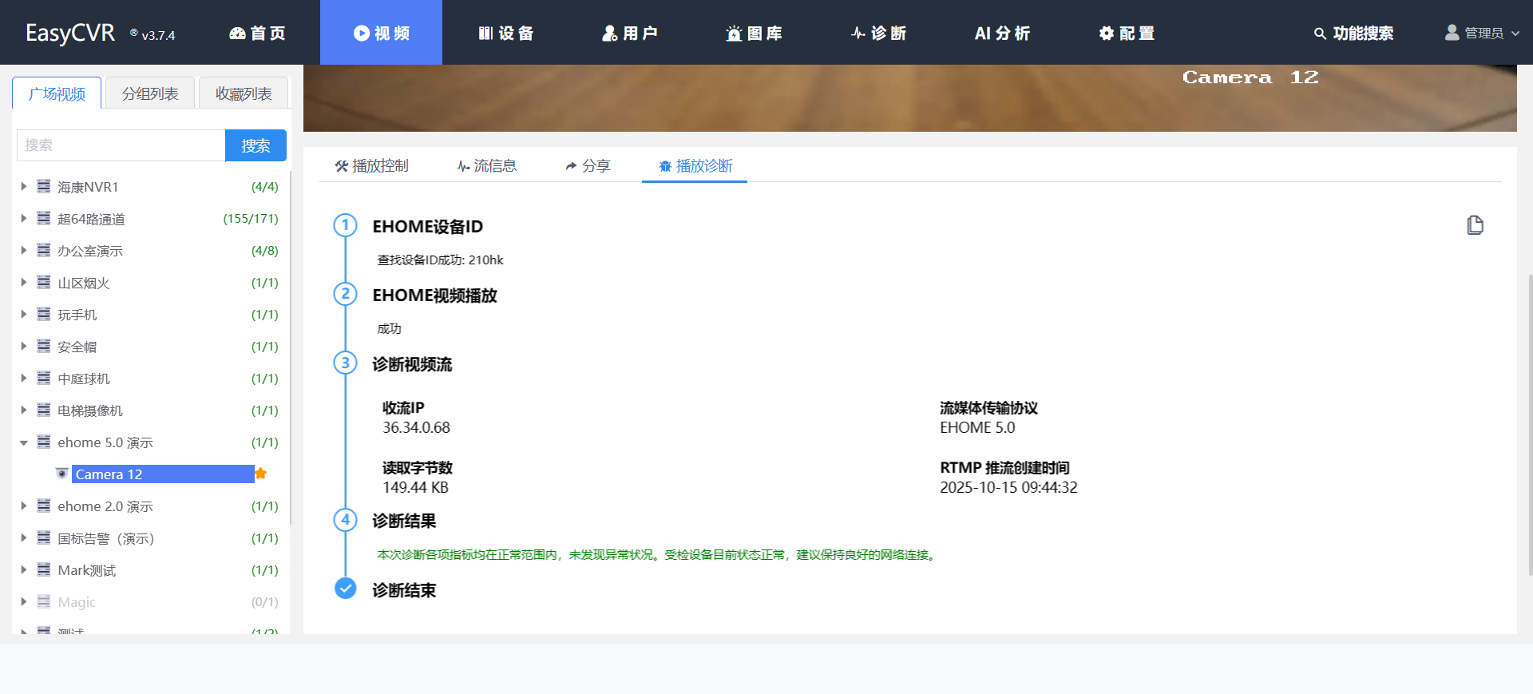The width and height of the screenshot is (1533, 694).
Task: Open the 功能搜索 search icon
Action: tap(1320, 34)
